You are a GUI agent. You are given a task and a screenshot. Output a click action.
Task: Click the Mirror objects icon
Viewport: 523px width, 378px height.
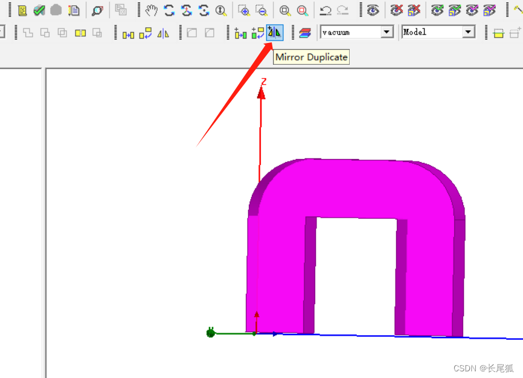tap(163, 33)
